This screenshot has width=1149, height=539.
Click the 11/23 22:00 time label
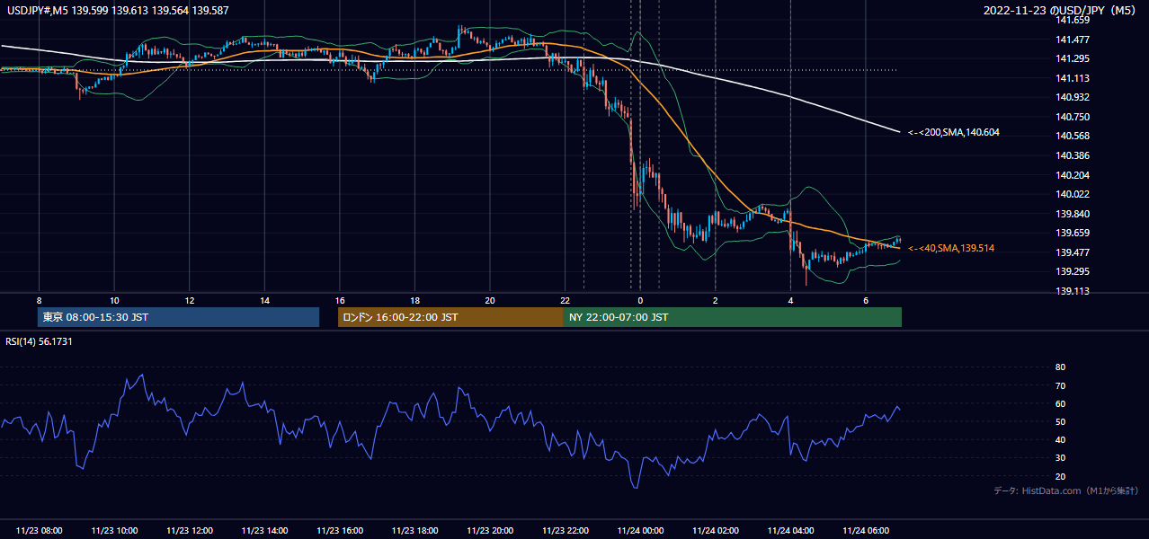(x=565, y=531)
